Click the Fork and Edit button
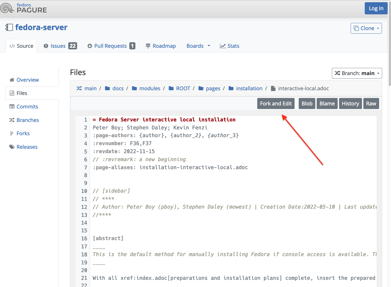Viewport: 391px width, 287px height. point(276,103)
